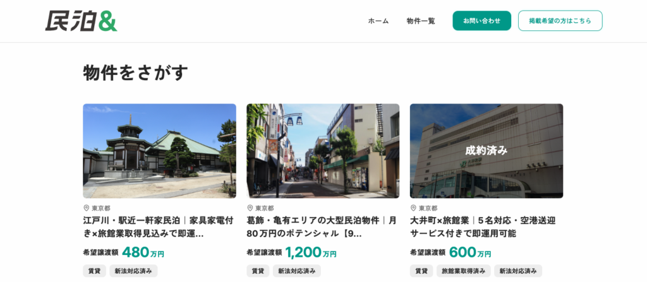This screenshot has height=282, width=647.
Task: Click 希望譲渡額 label beside 600万円
Action: coord(428,253)
